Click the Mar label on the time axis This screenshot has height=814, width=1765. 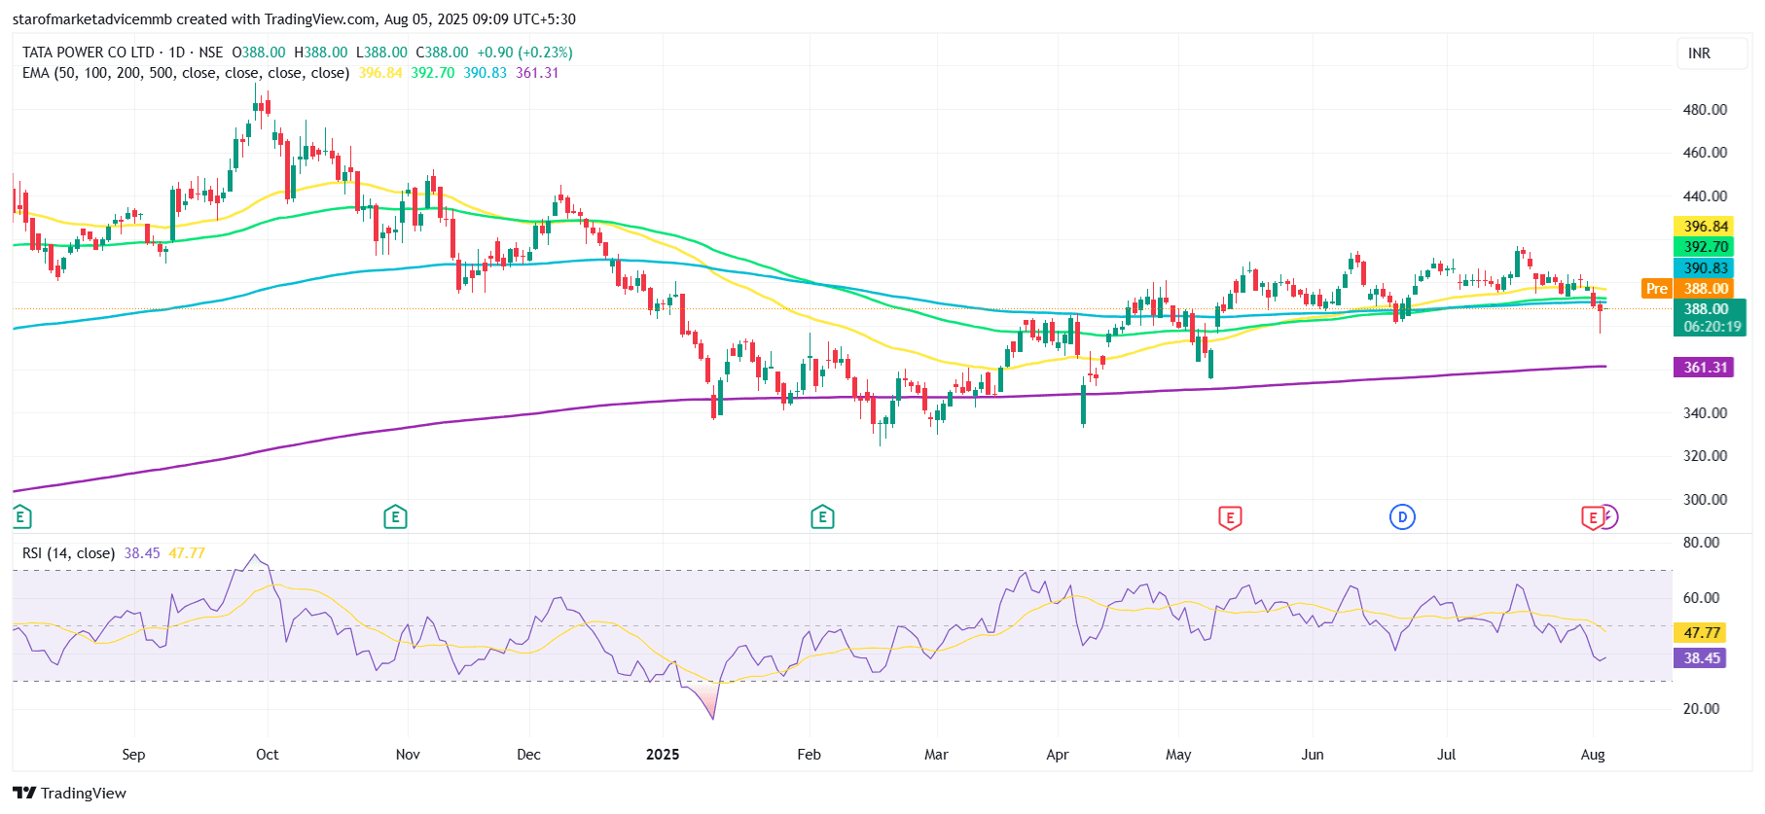coord(936,755)
